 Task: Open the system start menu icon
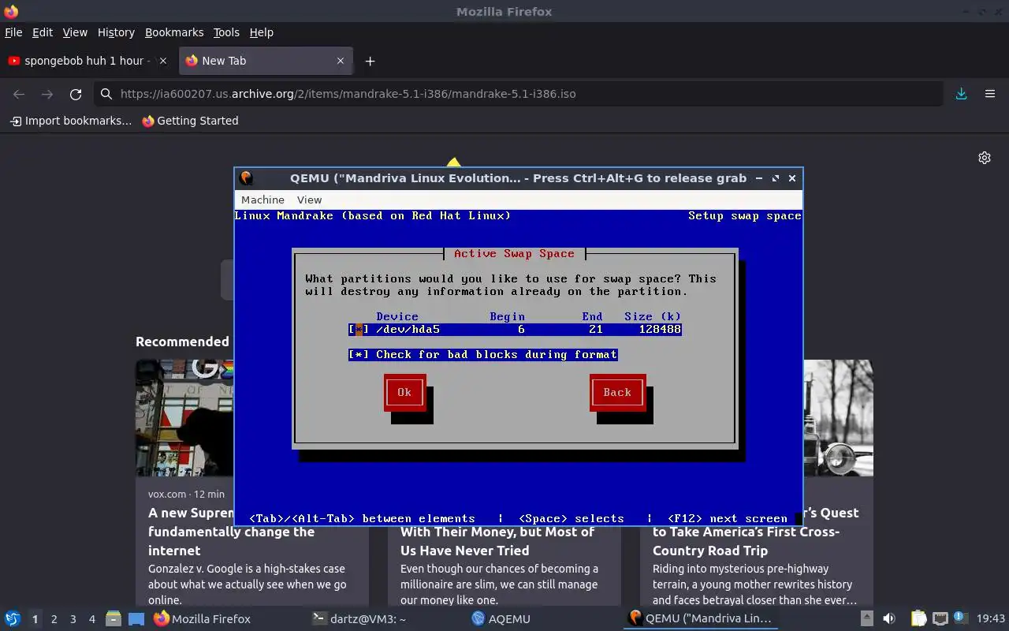coord(12,619)
